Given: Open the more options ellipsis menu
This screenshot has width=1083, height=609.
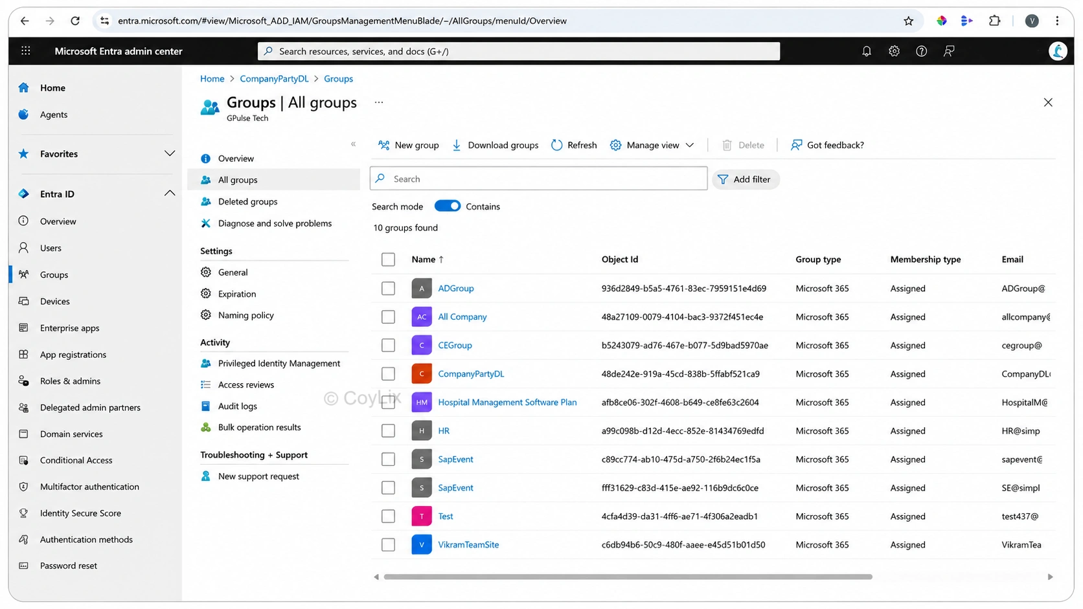Looking at the screenshot, I should point(379,102).
